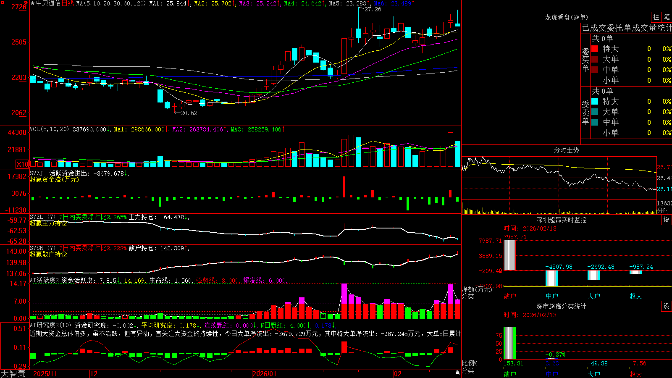Click the 散户持仓: 142.309 value
672x378 pixels.
156,248
